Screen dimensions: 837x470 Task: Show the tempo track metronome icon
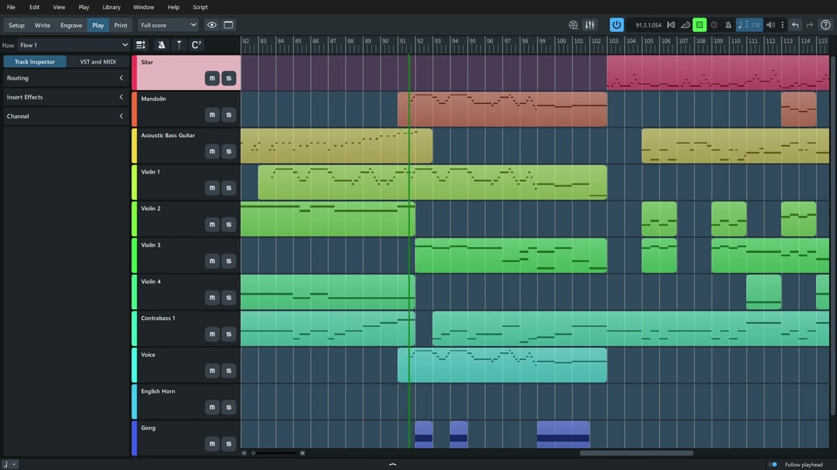[162, 44]
